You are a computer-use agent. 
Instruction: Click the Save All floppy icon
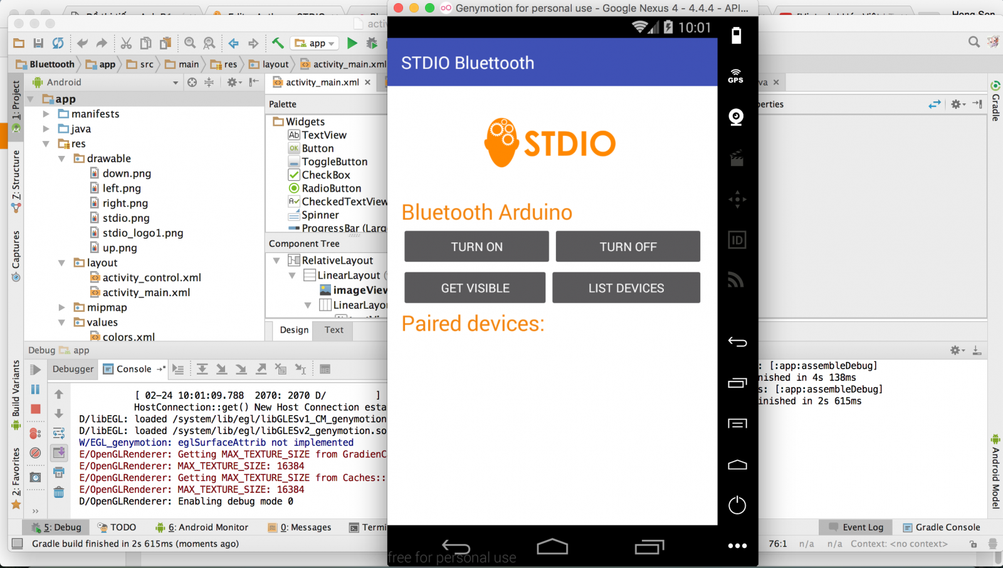pos(38,43)
